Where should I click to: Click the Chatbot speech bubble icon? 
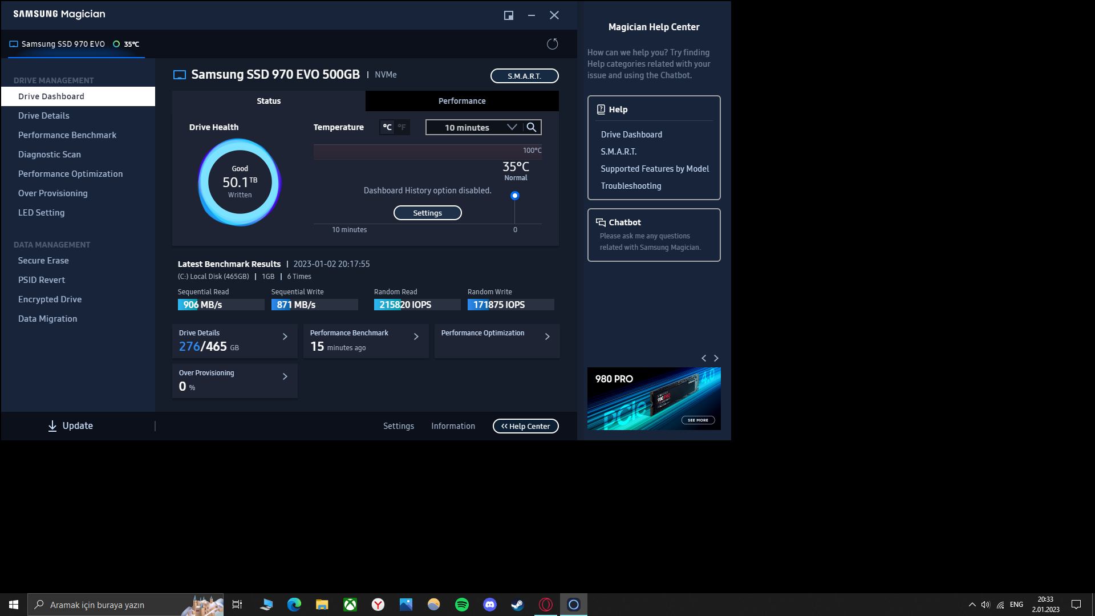601,222
